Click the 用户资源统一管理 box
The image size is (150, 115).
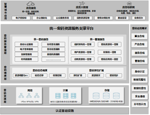83,52
